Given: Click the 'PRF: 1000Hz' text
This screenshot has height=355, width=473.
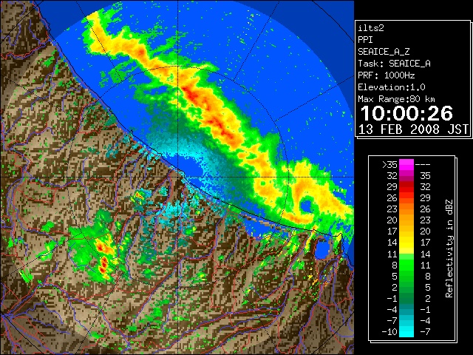Looking at the screenshot, I should 386,75.
